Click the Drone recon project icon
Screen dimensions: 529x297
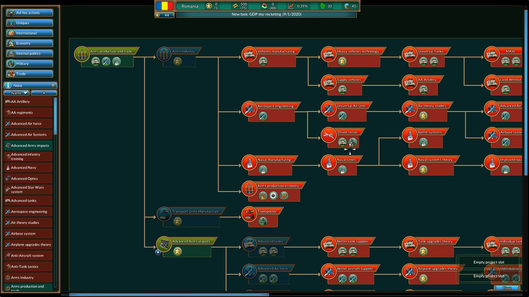pos(328,135)
